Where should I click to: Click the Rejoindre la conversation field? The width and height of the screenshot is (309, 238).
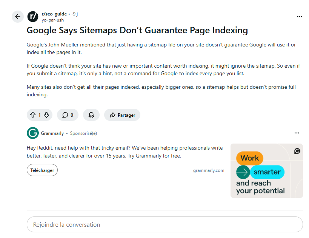164,224
